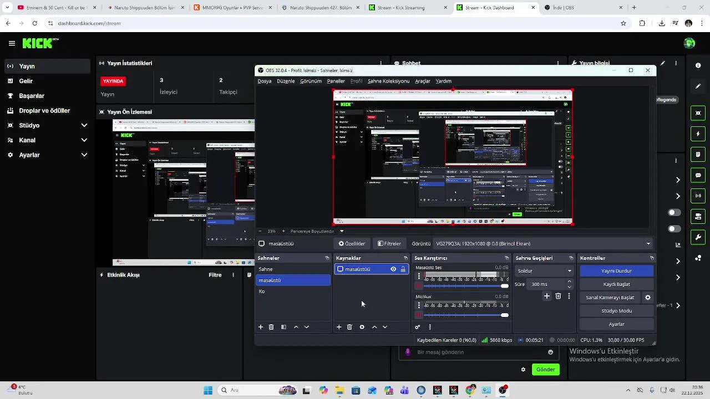Click Ara search box on taskbar
Image resolution: width=710 pixels, height=399 pixels.
click(257, 390)
